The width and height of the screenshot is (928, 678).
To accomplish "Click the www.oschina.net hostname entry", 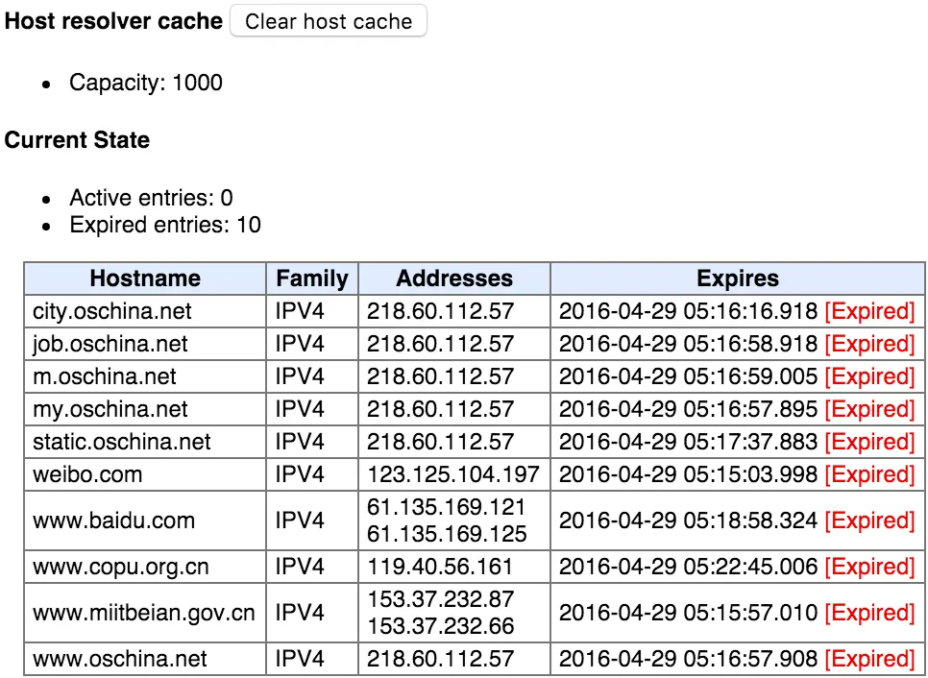I will (x=120, y=659).
